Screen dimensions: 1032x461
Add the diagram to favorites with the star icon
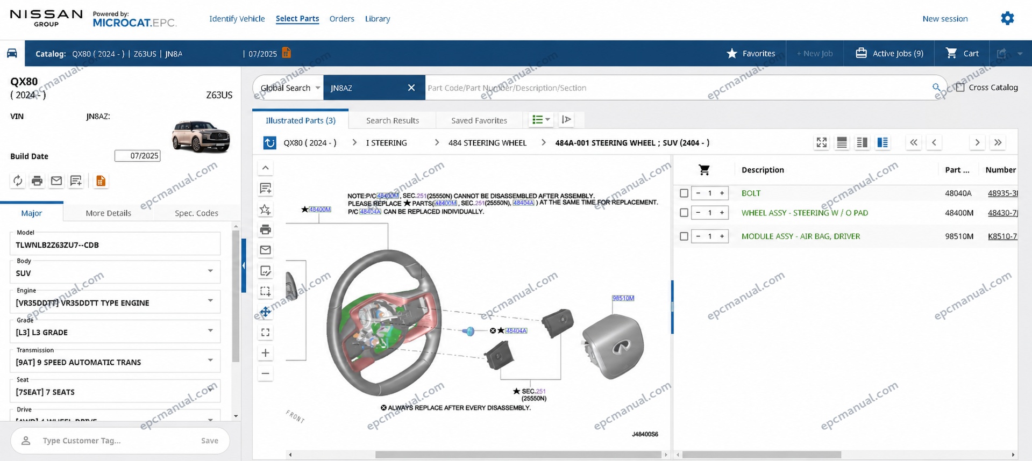(265, 209)
